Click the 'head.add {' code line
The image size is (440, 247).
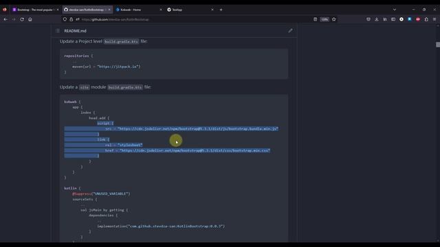99,118
